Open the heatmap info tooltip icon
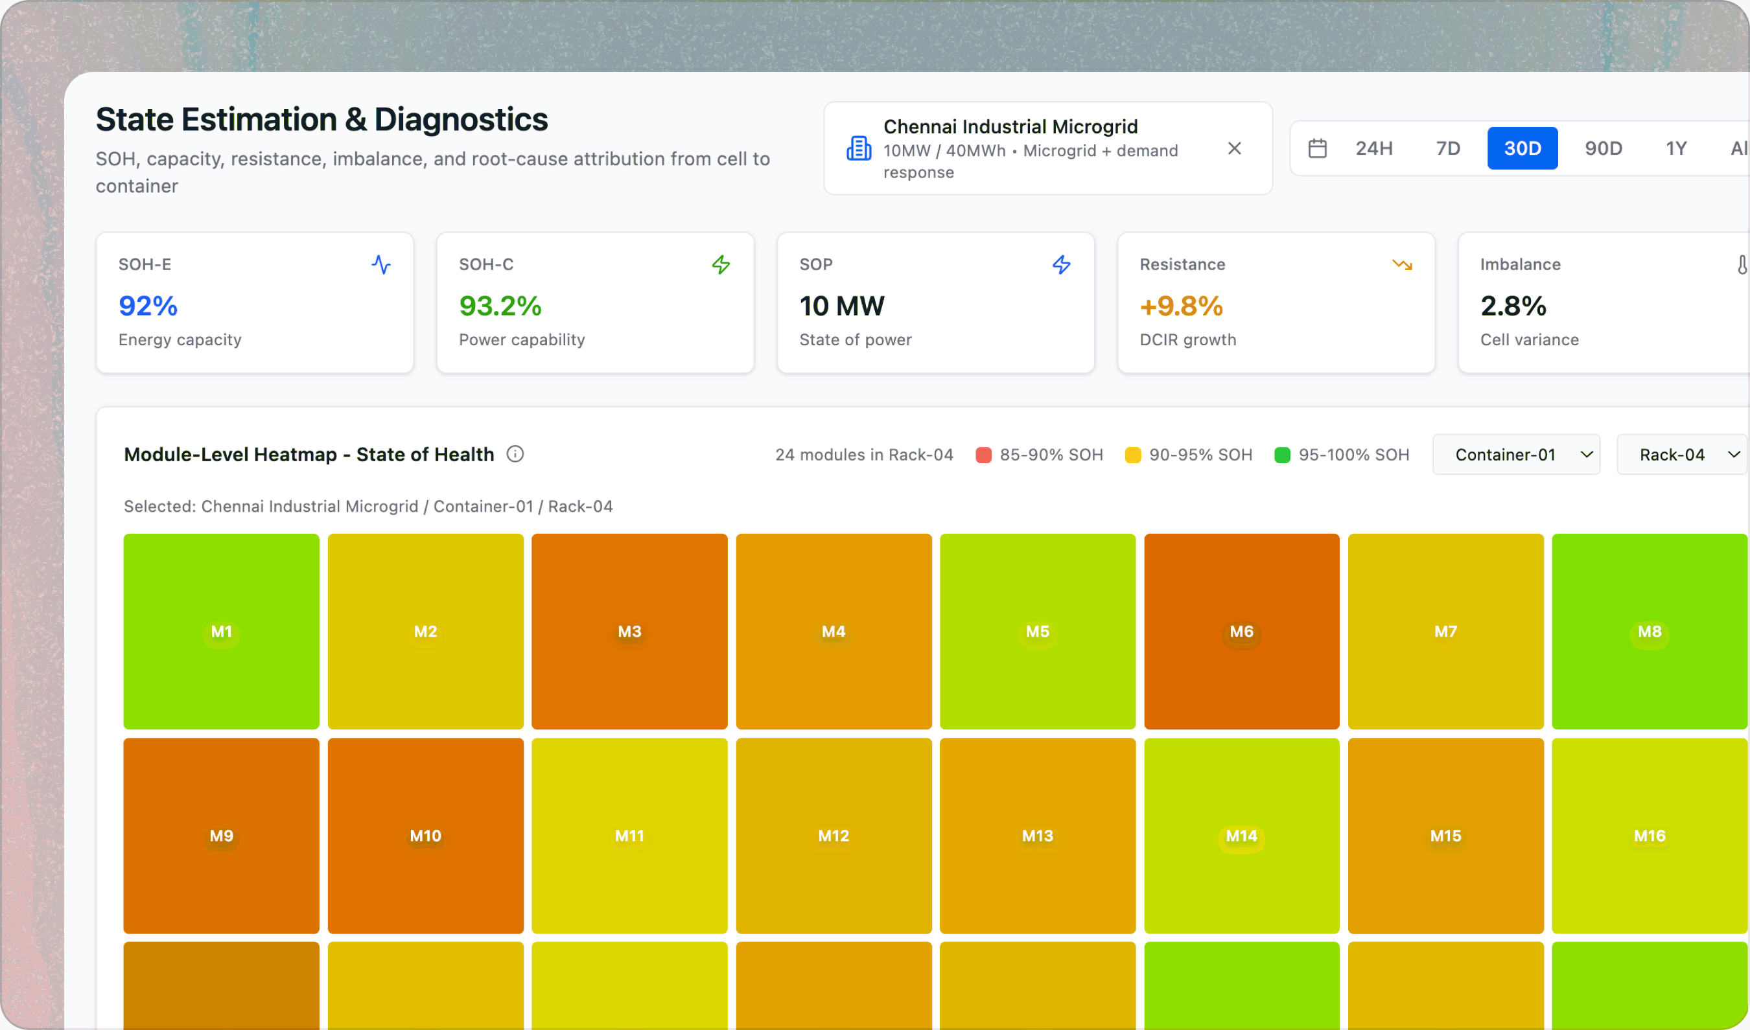The width and height of the screenshot is (1750, 1030). click(515, 454)
